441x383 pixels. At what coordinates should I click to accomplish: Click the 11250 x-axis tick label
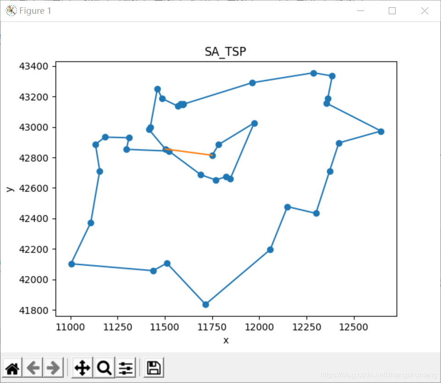click(117, 327)
